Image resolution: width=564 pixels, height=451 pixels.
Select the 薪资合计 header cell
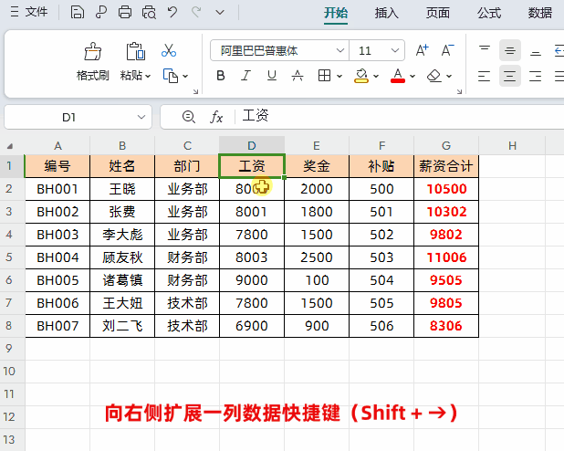pos(446,166)
